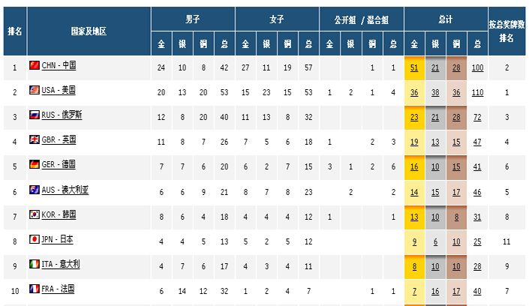Click the 排名 rank column header
The height and width of the screenshot is (306, 529).
tap(15, 31)
